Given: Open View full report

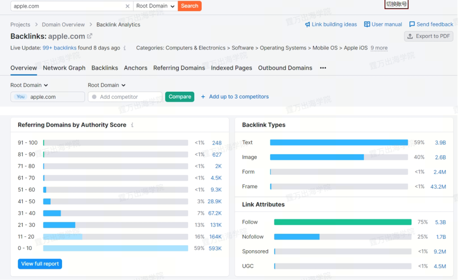Looking at the screenshot, I should pyautogui.click(x=40, y=264).
